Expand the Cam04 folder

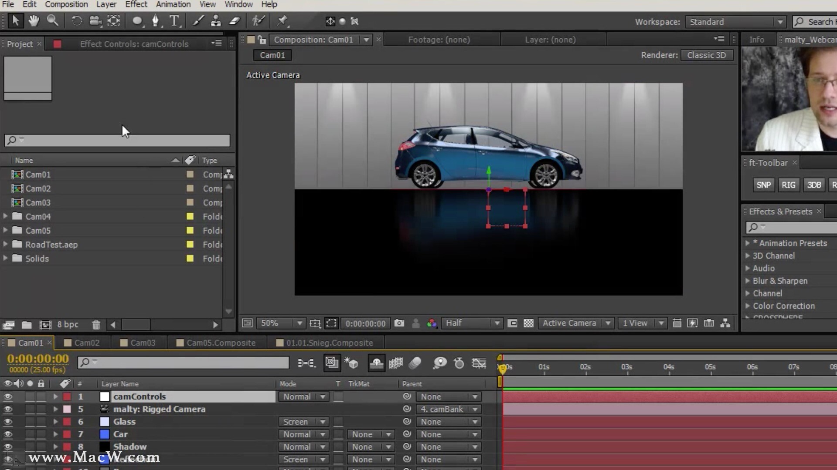click(5, 216)
